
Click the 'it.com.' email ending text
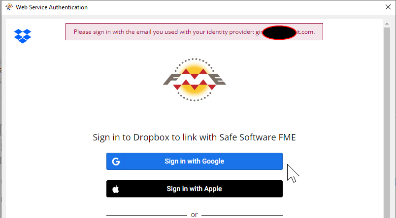point(305,32)
